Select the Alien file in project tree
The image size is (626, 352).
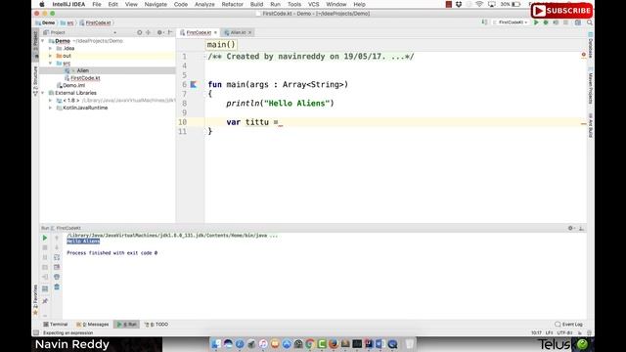point(82,70)
